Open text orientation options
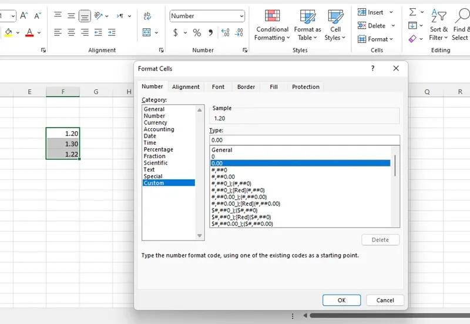 coord(98,16)
